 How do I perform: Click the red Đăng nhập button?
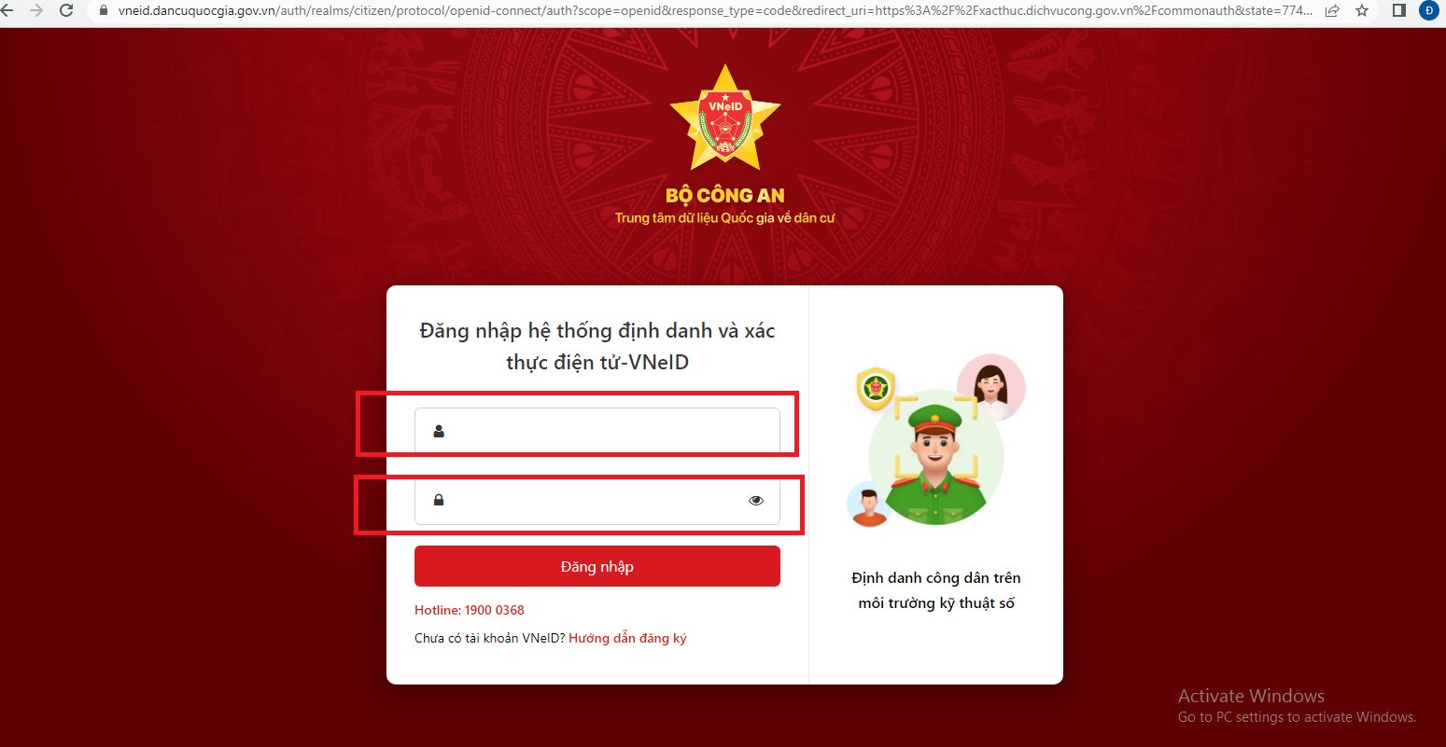click(597, 566)
